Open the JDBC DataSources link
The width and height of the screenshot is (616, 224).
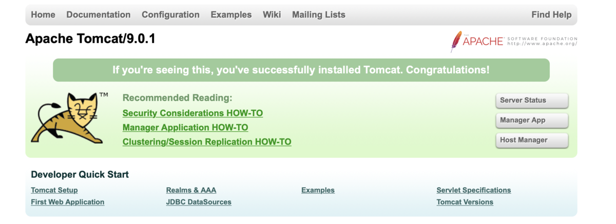click(x=199, y=202)
